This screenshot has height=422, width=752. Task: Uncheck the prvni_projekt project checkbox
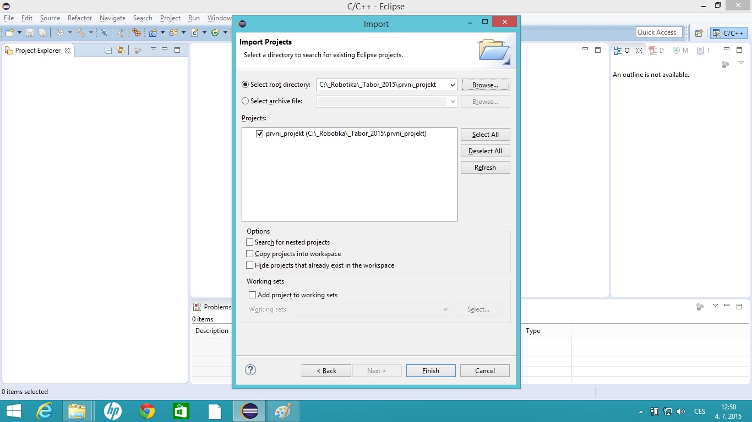260,134
